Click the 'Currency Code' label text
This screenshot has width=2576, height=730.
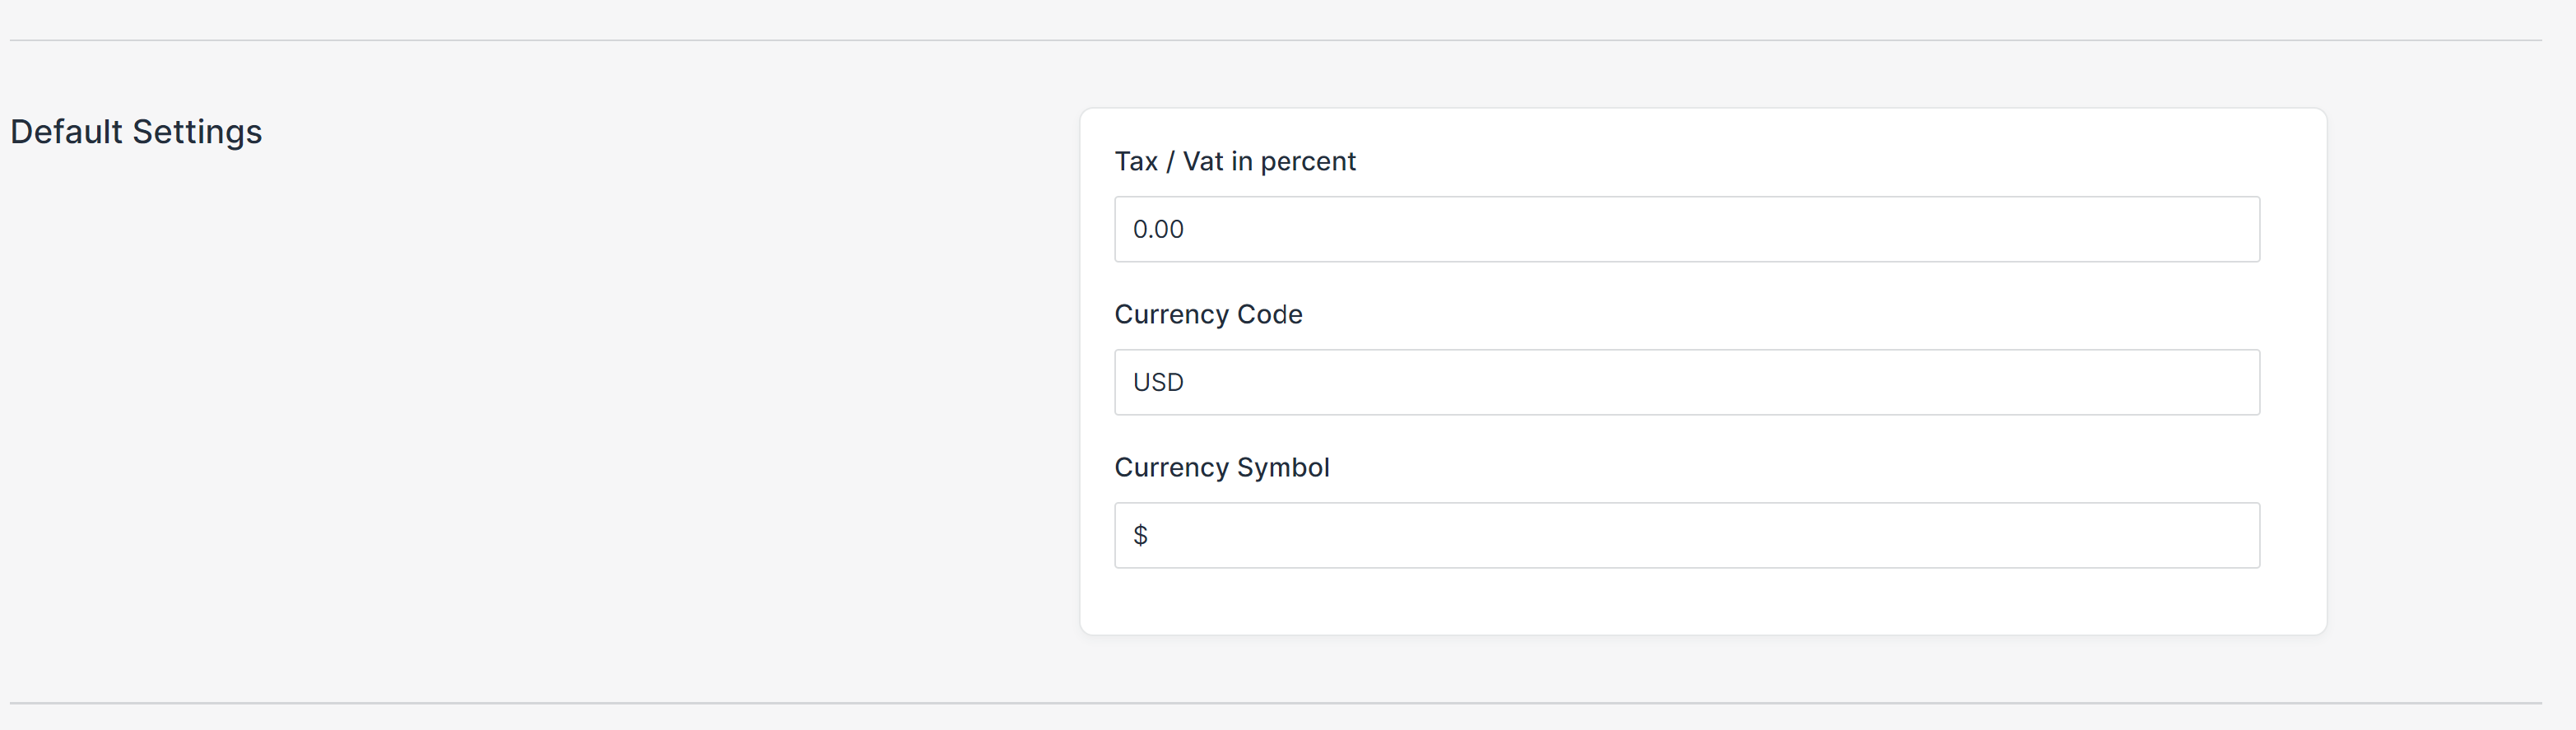tap(1207, 314)
